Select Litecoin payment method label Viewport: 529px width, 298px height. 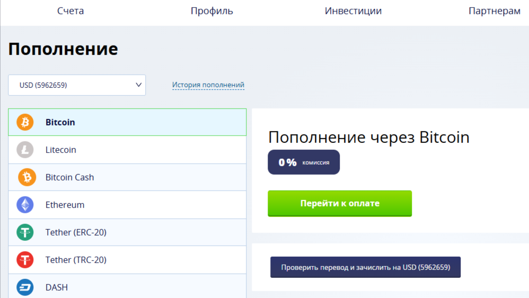coord(61,150)
